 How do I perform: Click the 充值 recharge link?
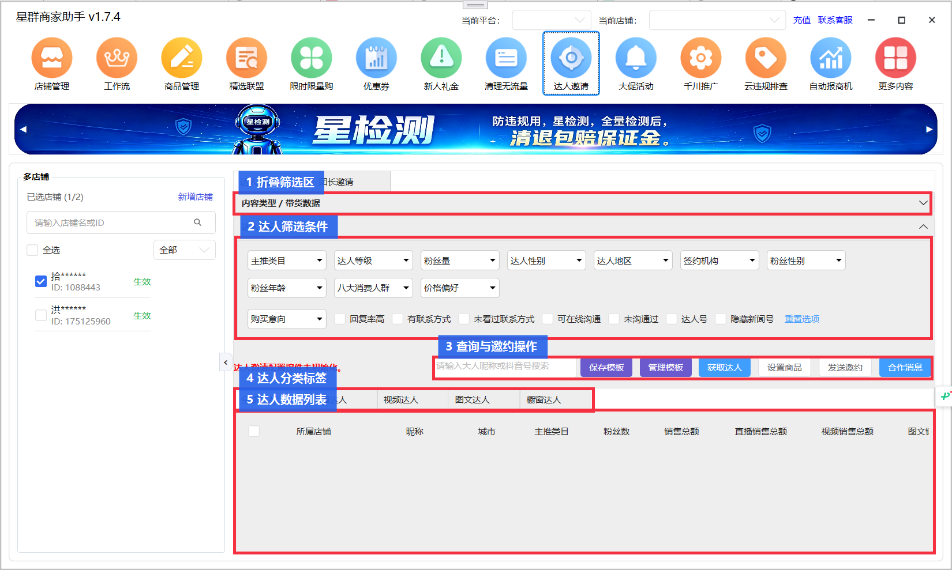[802, 20]
